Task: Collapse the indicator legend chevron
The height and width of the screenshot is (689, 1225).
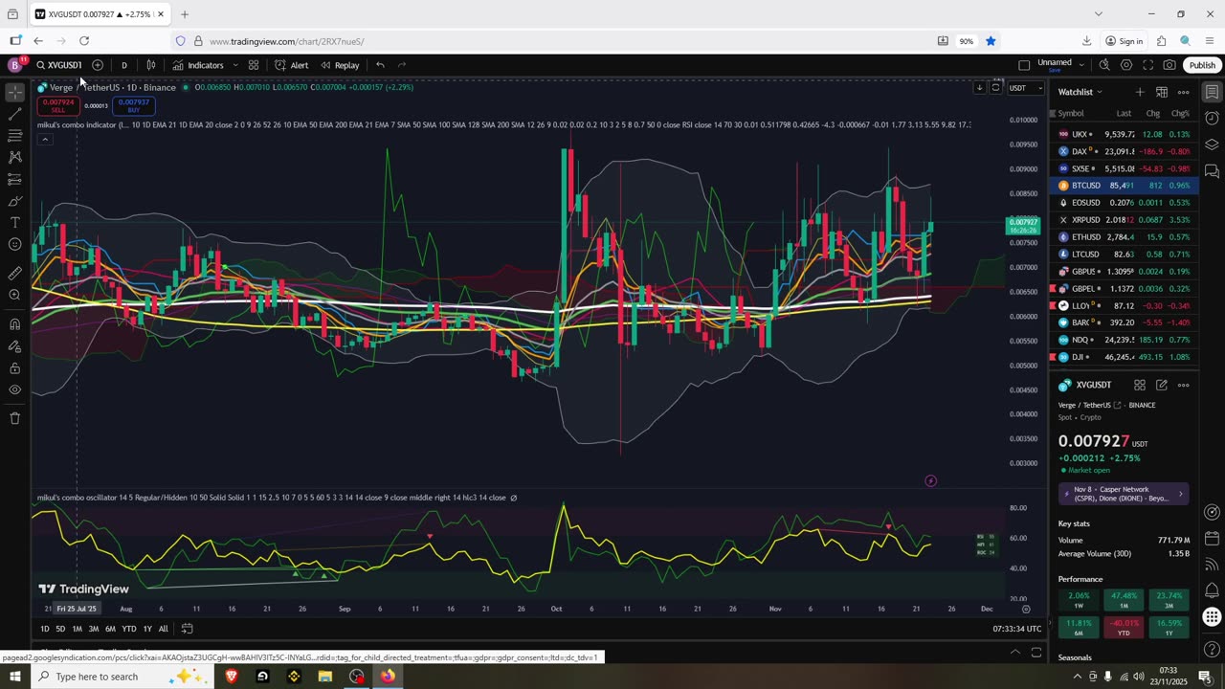Action: point(44,140)
